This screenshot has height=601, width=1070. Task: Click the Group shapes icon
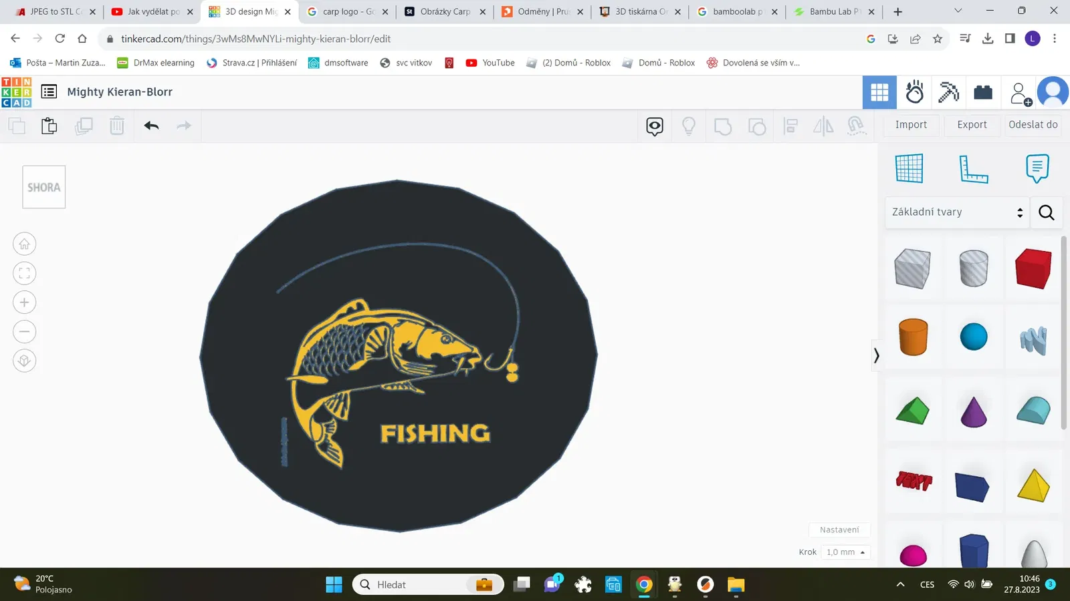(x=723, y=126)
